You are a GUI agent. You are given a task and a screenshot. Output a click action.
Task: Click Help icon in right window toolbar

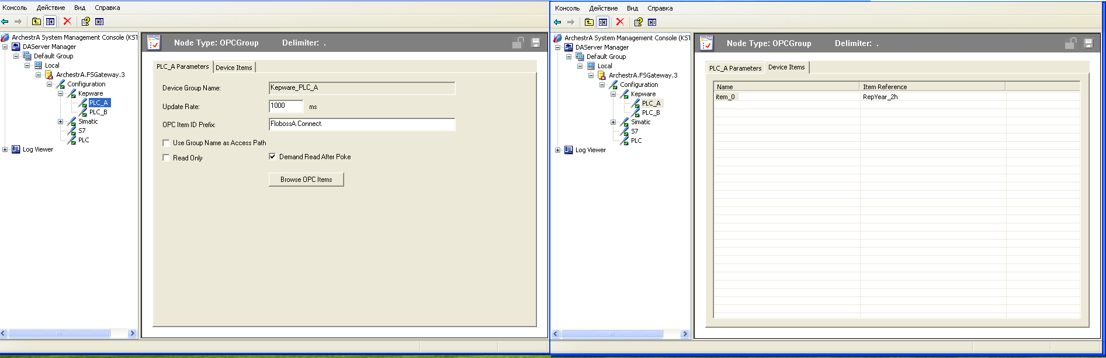pyautogui.click(x=638, y=22)
